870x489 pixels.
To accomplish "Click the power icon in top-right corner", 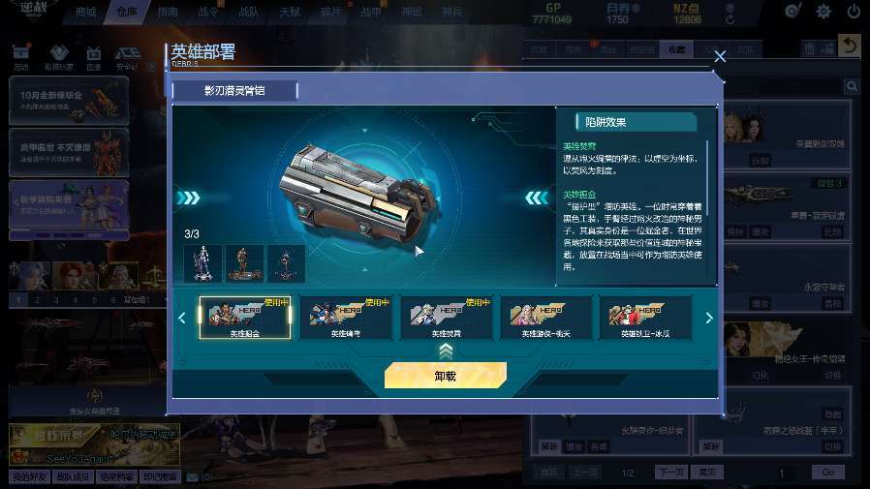I will (x=854, y=11).
